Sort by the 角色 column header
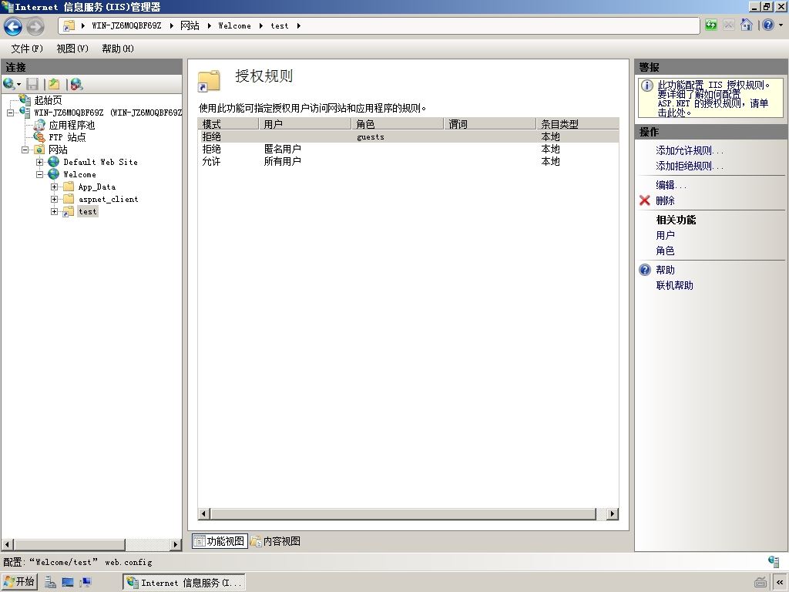This screenshot has height=592, width=789. coord(398,124)
